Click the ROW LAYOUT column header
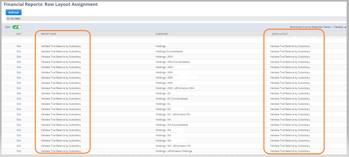Image resolution: width=349 pixels, height=157 pixels. (280, 33)
